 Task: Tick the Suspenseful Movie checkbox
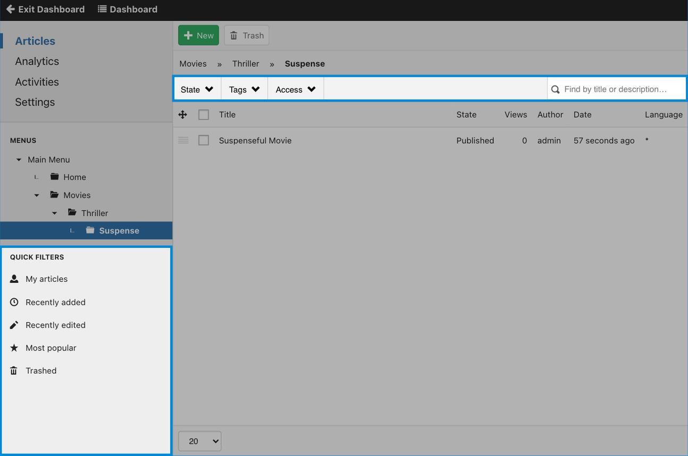coord(204,140)
